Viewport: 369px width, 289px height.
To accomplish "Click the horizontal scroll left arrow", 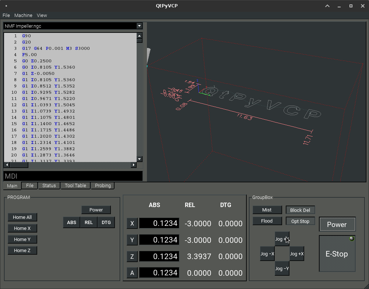I will (7, 165).
